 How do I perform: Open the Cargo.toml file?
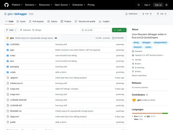click(15, 95)
